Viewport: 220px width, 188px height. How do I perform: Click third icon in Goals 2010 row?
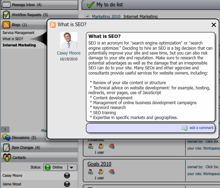112,171
